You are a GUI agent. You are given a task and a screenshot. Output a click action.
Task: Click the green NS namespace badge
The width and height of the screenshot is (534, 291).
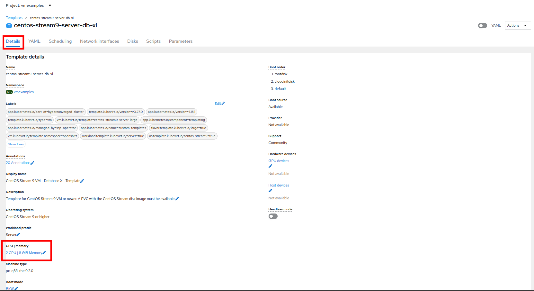(x=9, y=92)
